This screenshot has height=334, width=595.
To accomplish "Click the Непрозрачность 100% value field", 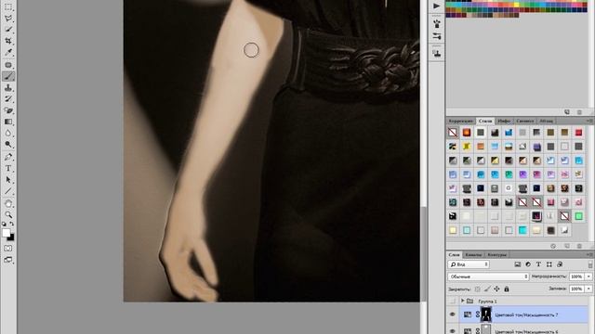I will point(576,276).
